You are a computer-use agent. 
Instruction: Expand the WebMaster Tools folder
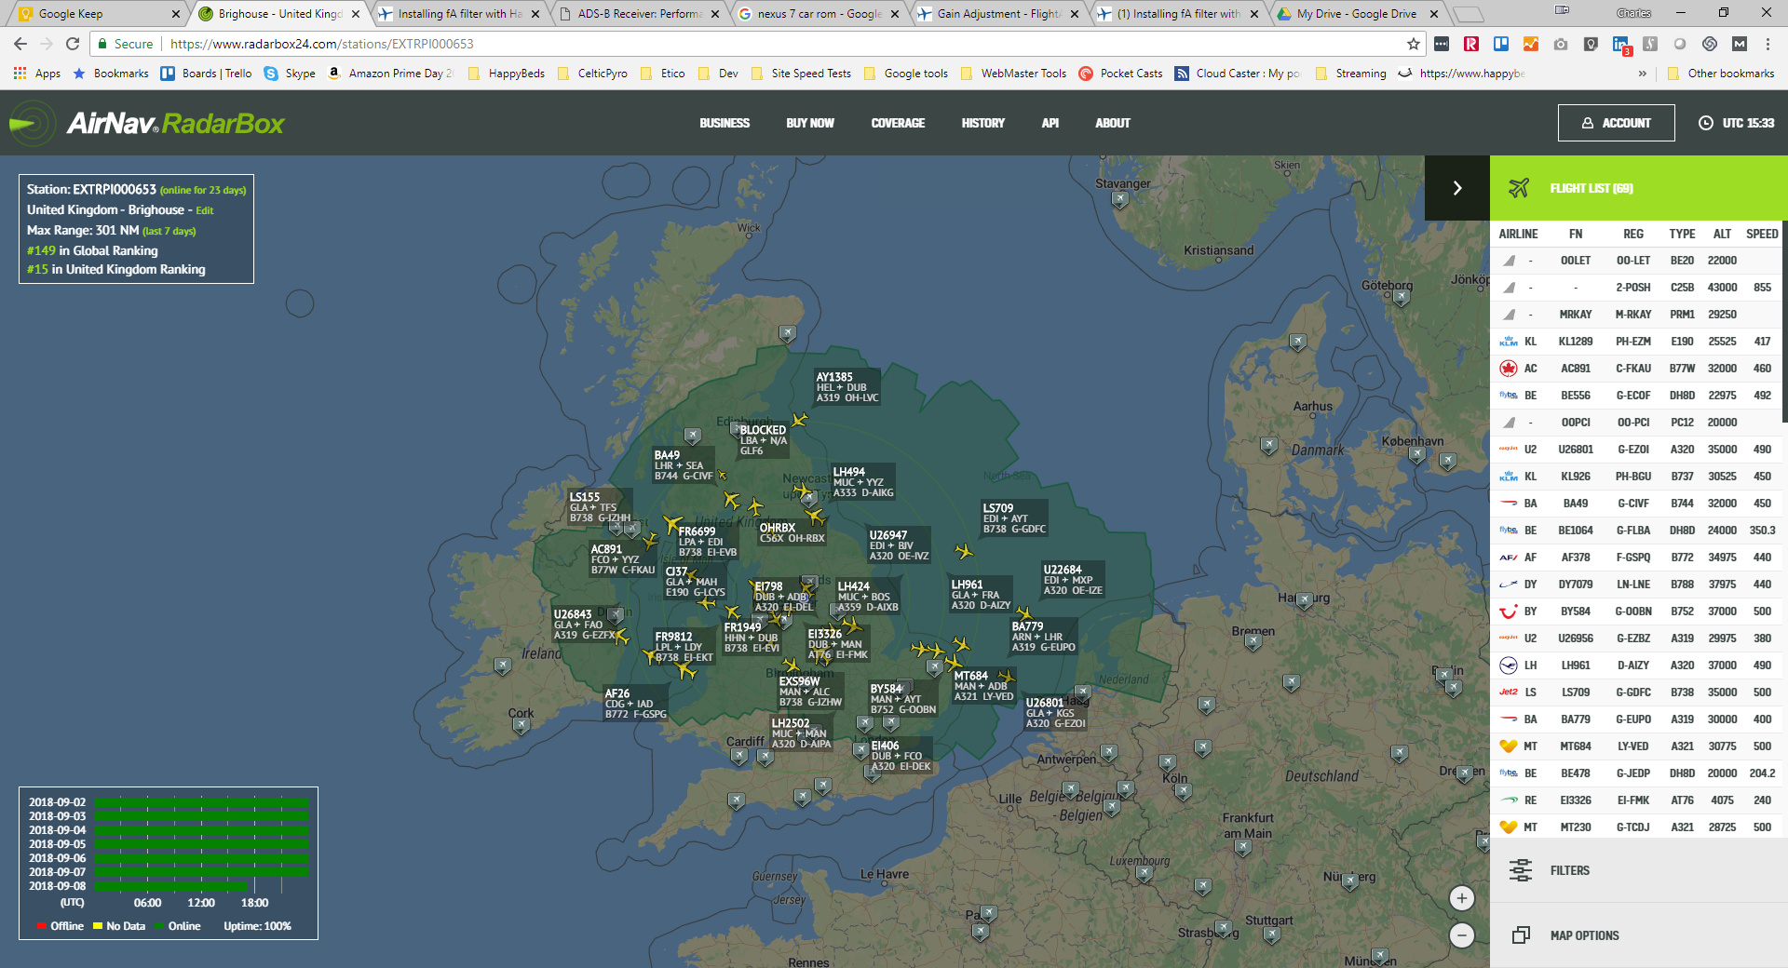(1013, 74)
